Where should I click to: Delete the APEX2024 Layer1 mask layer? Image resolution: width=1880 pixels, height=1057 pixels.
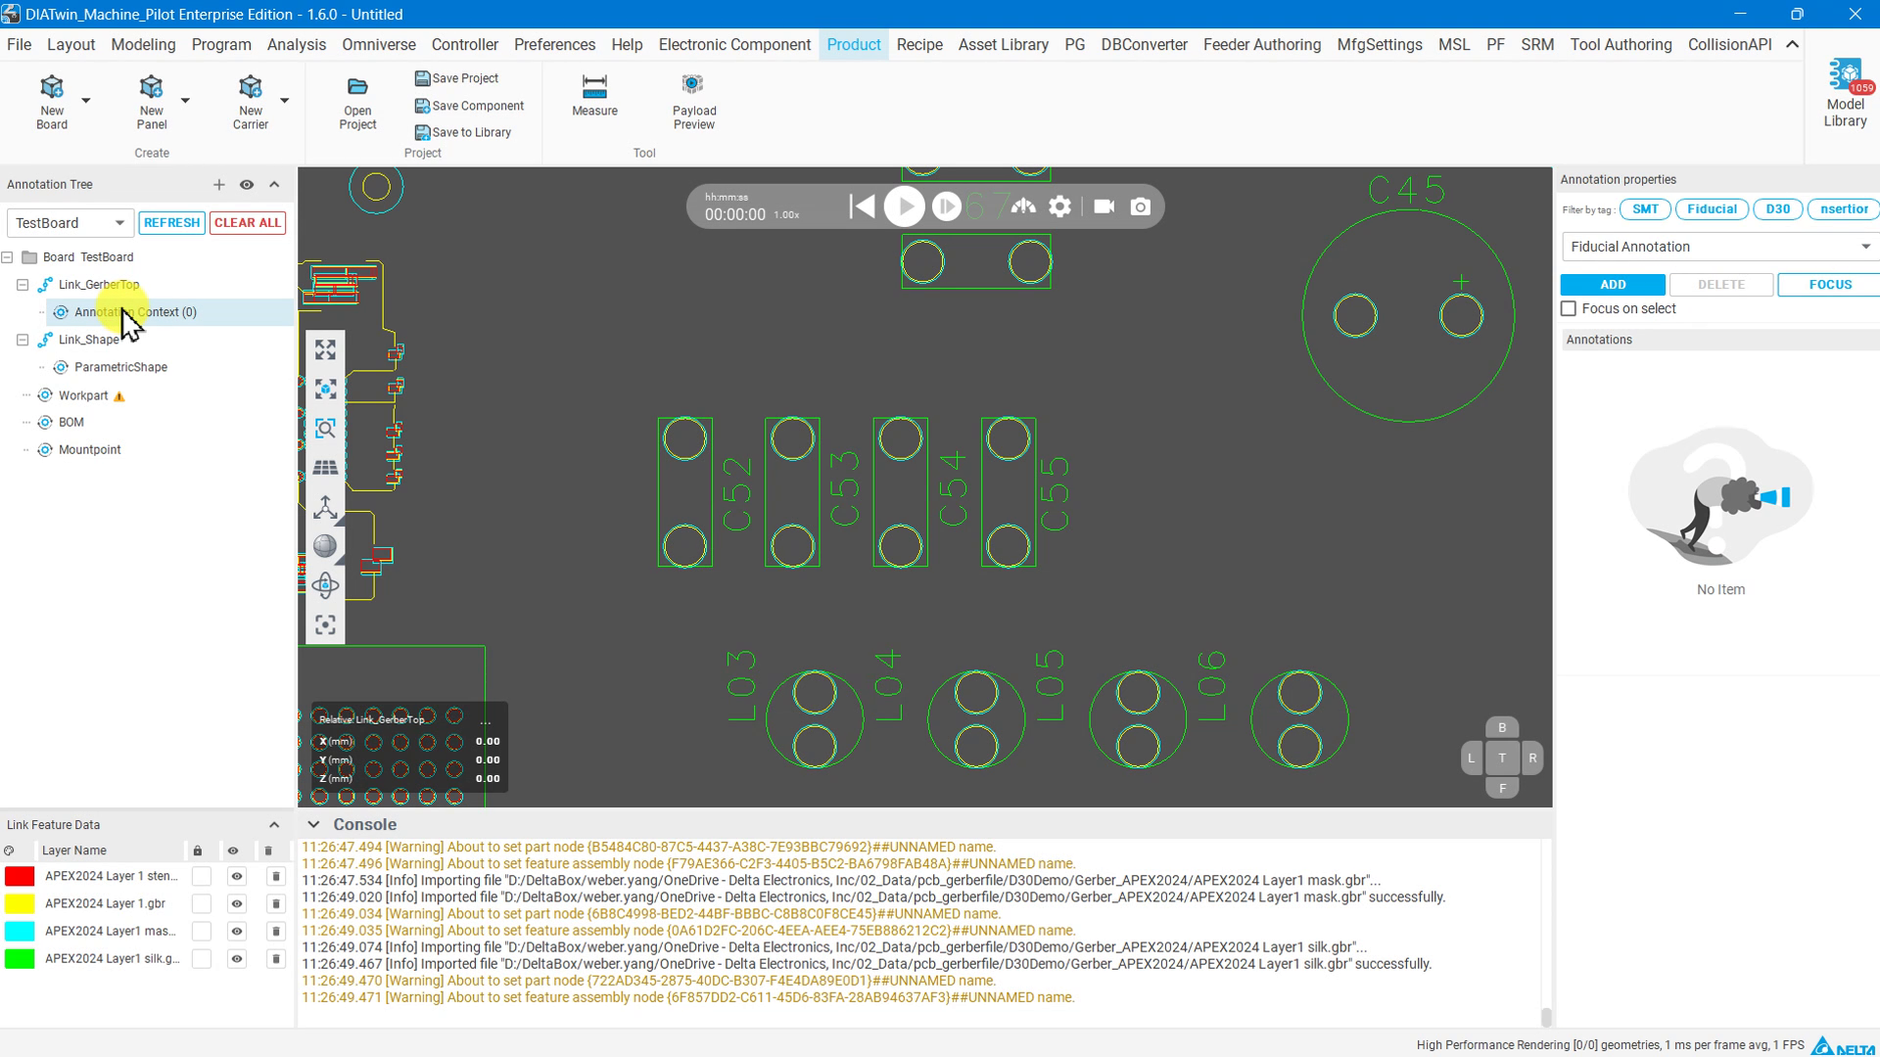pos(276,931)
